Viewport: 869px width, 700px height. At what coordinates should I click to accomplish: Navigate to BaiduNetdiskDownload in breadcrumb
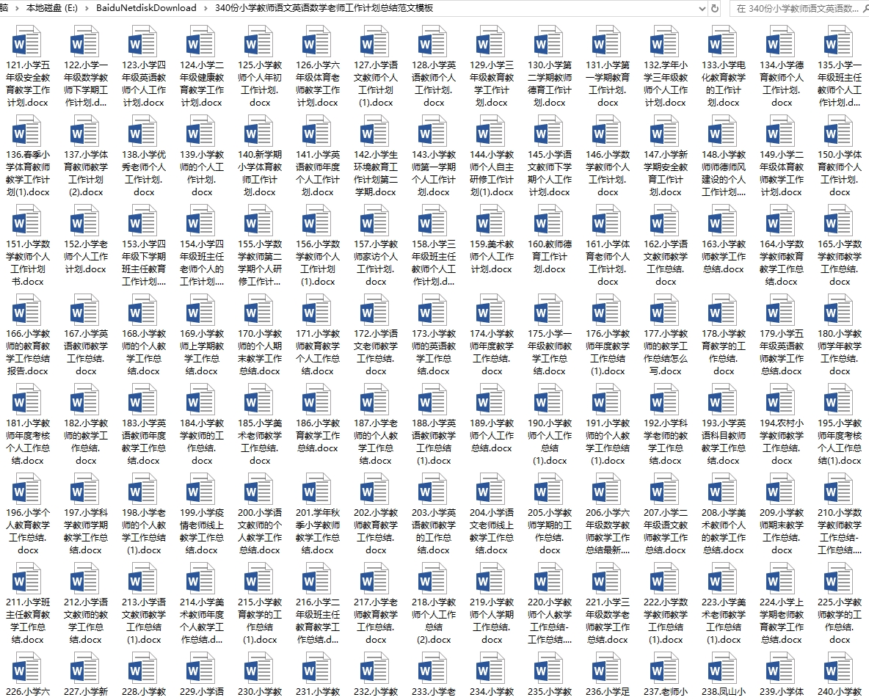pyautogui.click(x=146, y=8)
